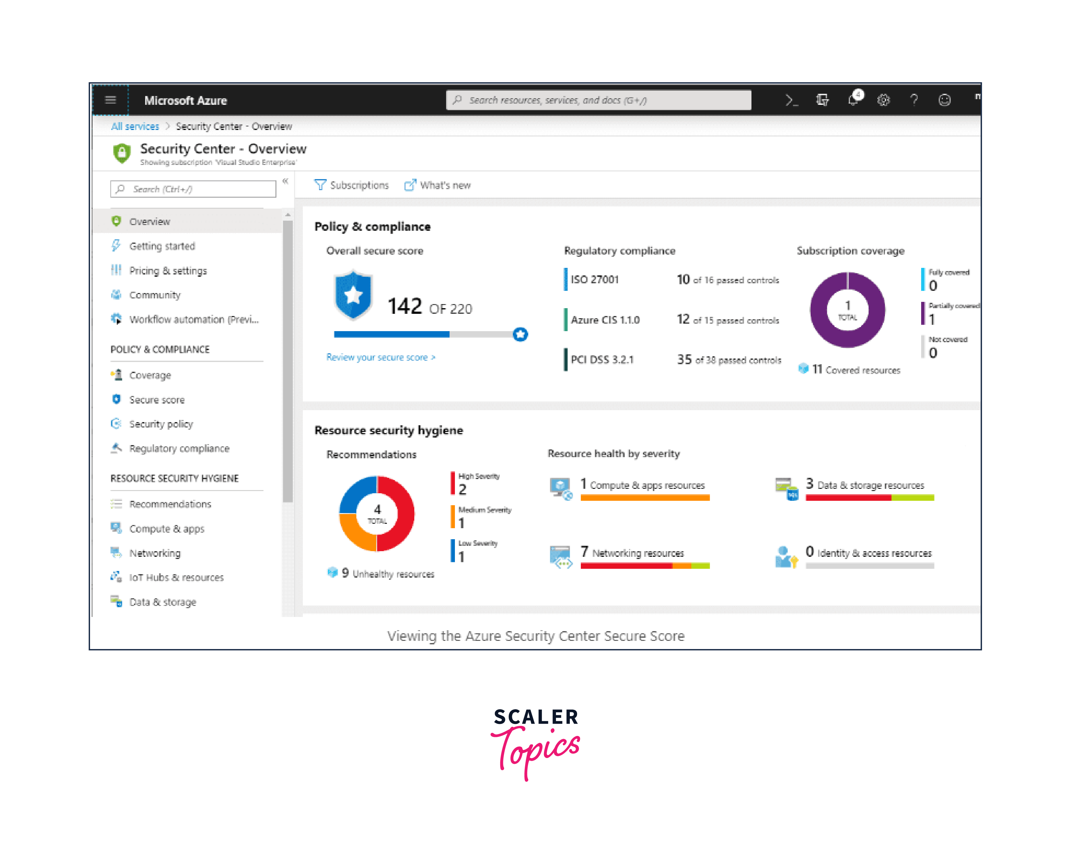Click the sidebar search field
The width and height of the screenshot is (1071, 842).
(x=193, y=189)
